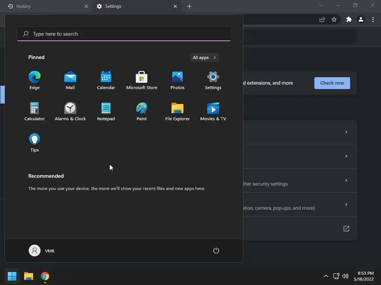Switch to Chrome on the taskbar
Screen dimensions: 381x285
[45, 276]
